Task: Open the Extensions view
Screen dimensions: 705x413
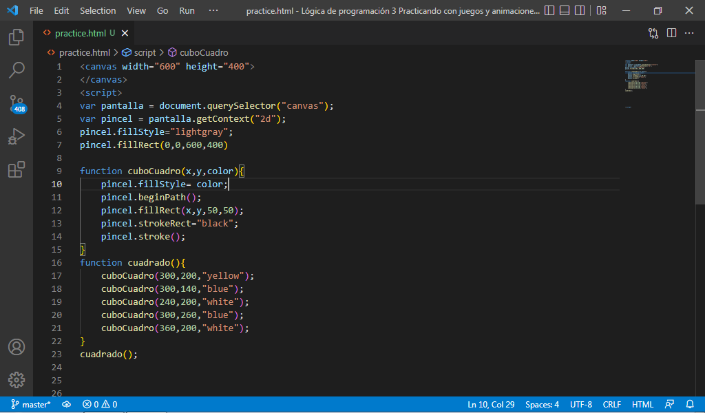Action: 17,169
